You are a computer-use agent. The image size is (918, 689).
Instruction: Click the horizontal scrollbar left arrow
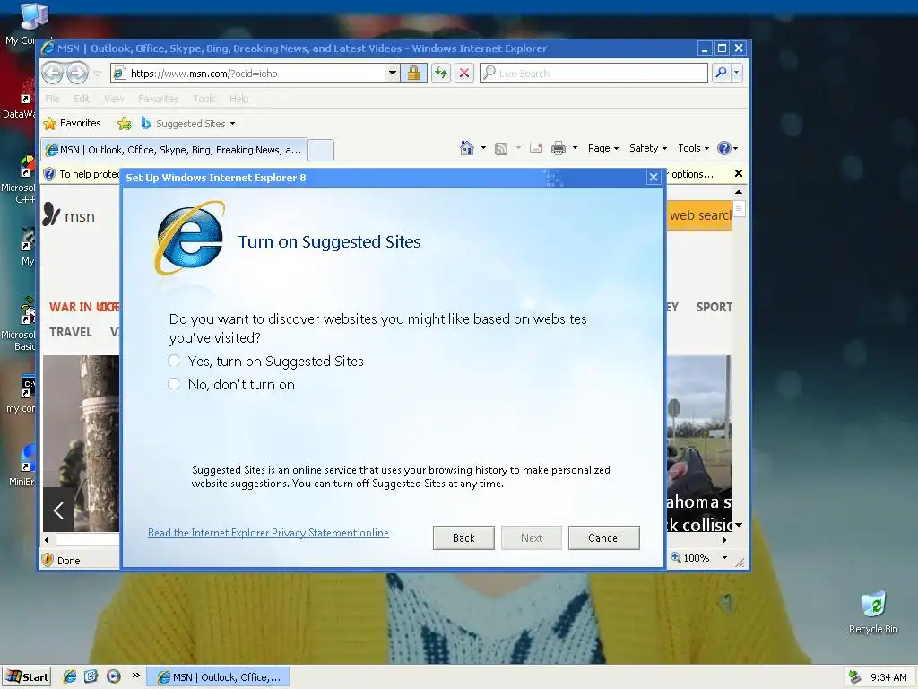pos(47,540)
